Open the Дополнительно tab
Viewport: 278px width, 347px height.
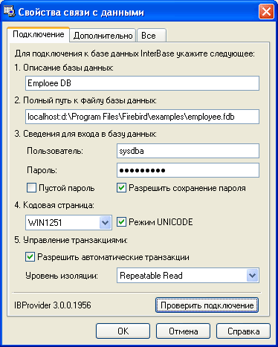(103, 36)
